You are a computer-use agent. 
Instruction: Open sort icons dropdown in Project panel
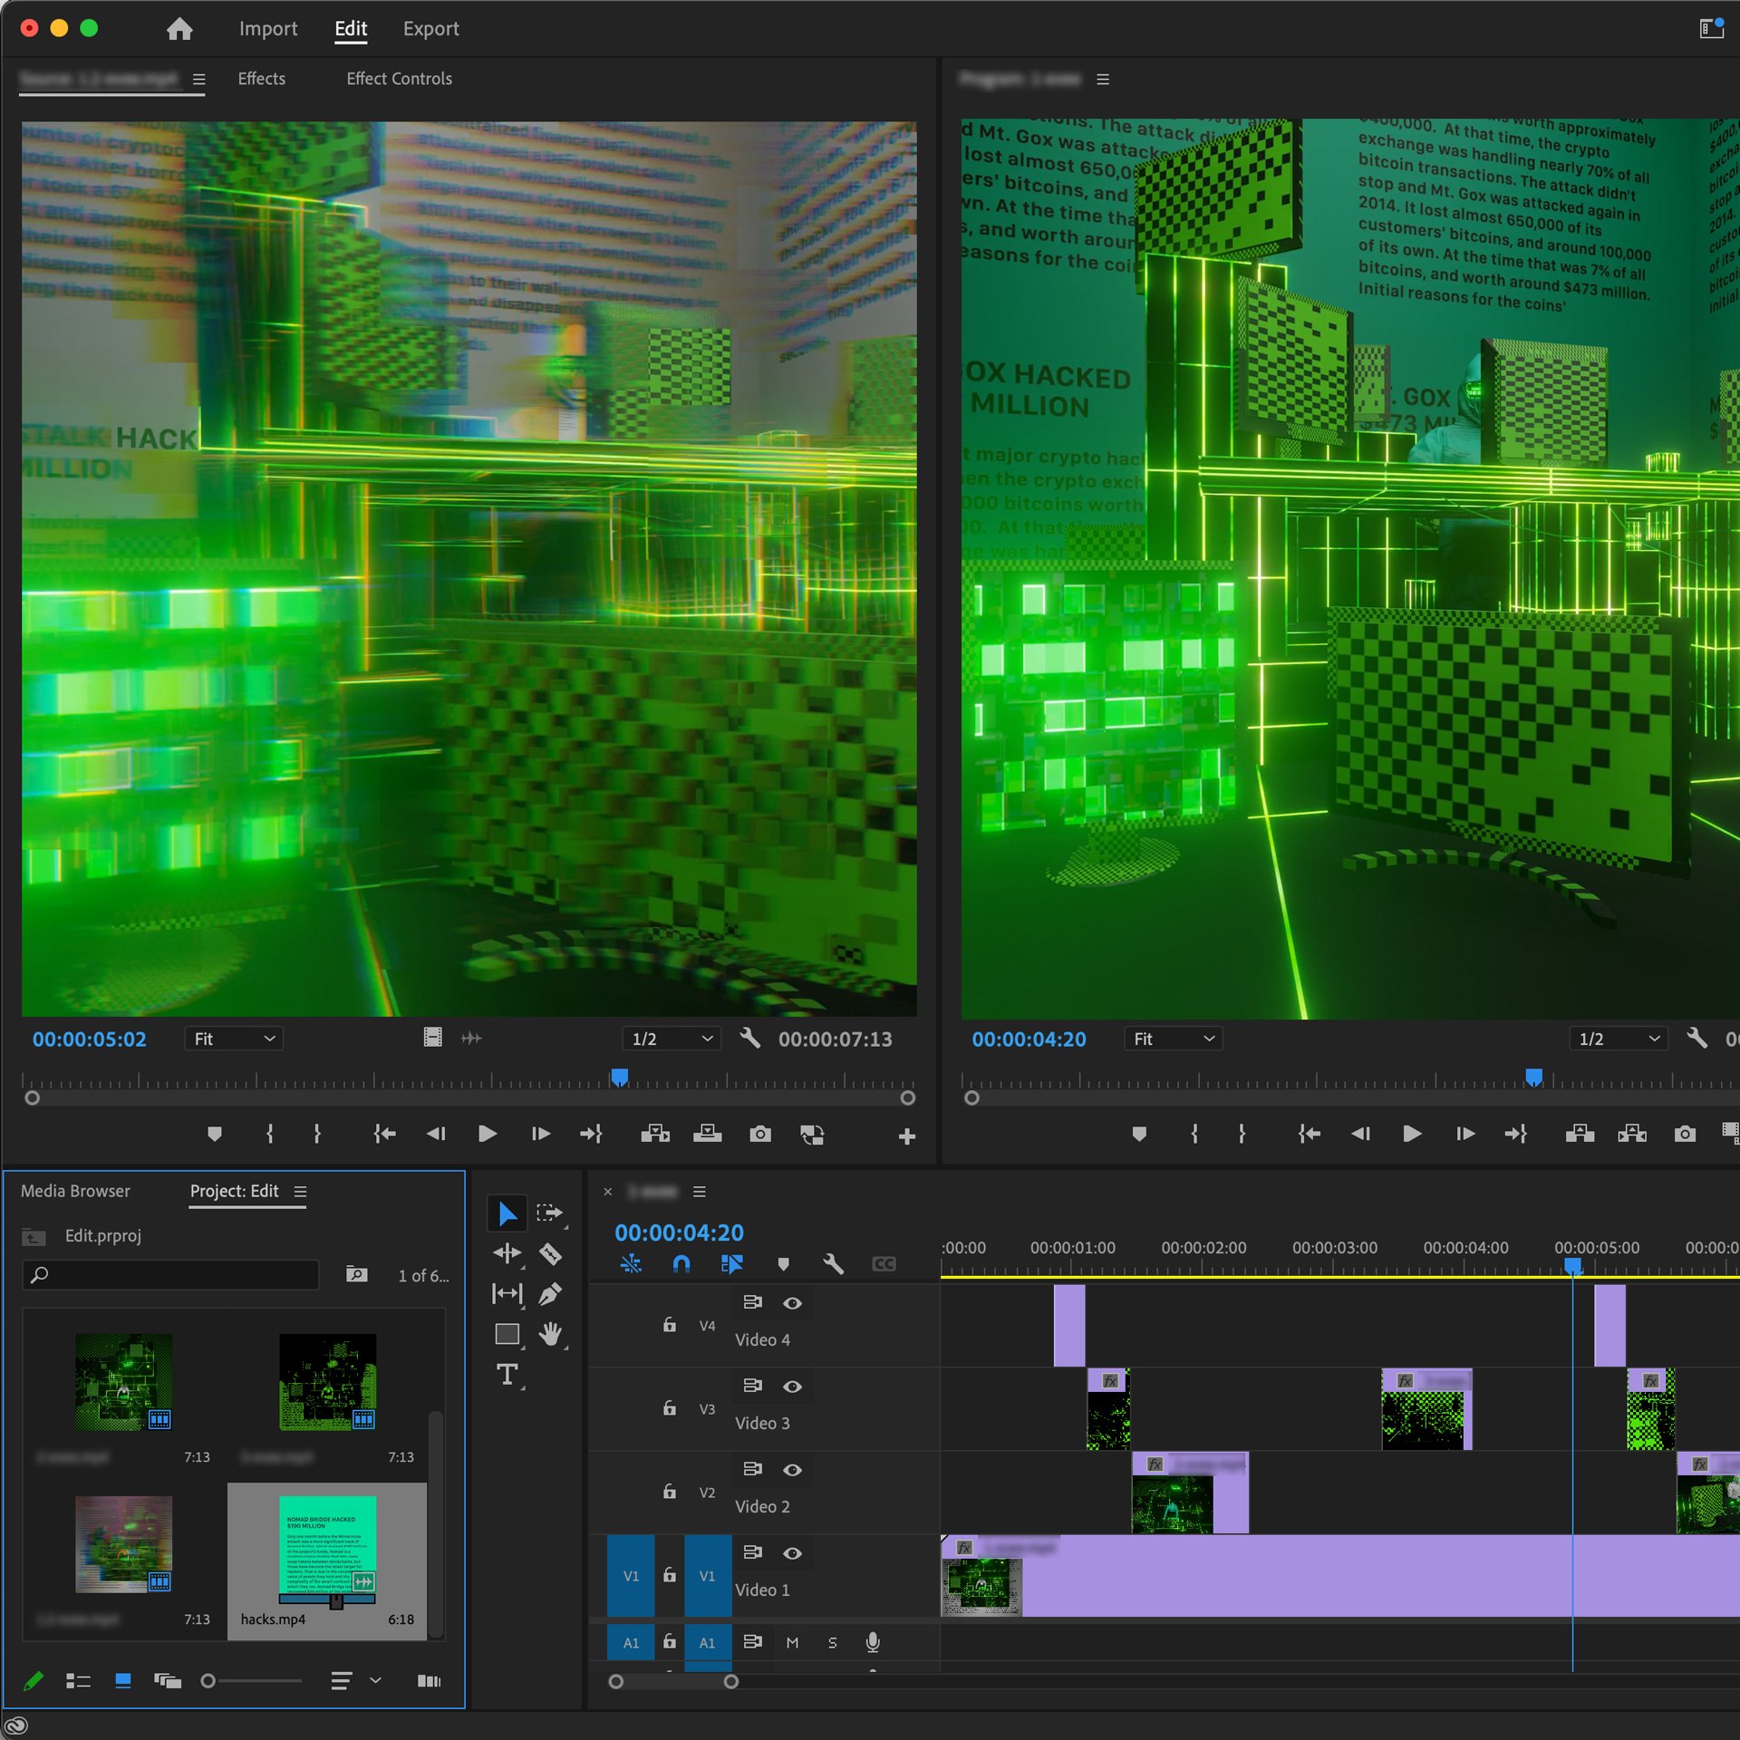355,1681
